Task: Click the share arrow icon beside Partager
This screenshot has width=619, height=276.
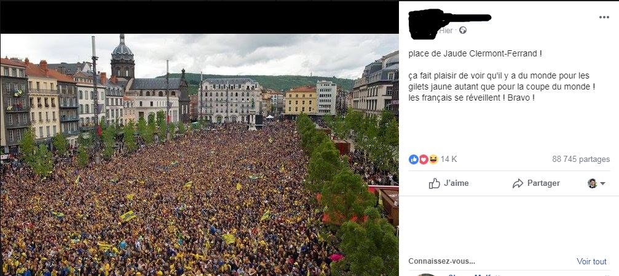Action: [518, 183]
